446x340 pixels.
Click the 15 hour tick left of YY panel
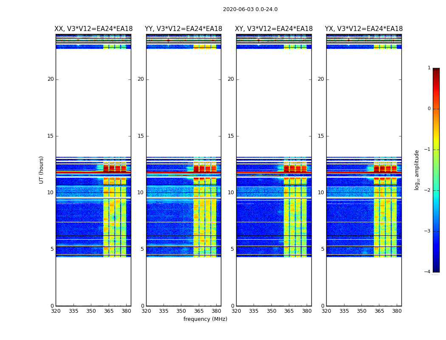click(x=141, y=136)
